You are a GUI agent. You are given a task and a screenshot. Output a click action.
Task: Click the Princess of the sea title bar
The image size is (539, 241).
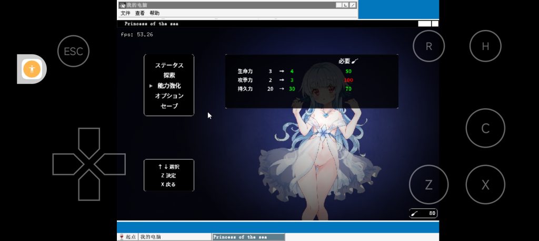click(x=278, y=24)
